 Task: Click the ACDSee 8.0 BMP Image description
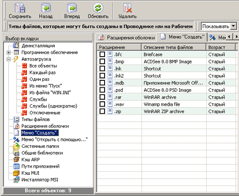(x=168, y=62)
